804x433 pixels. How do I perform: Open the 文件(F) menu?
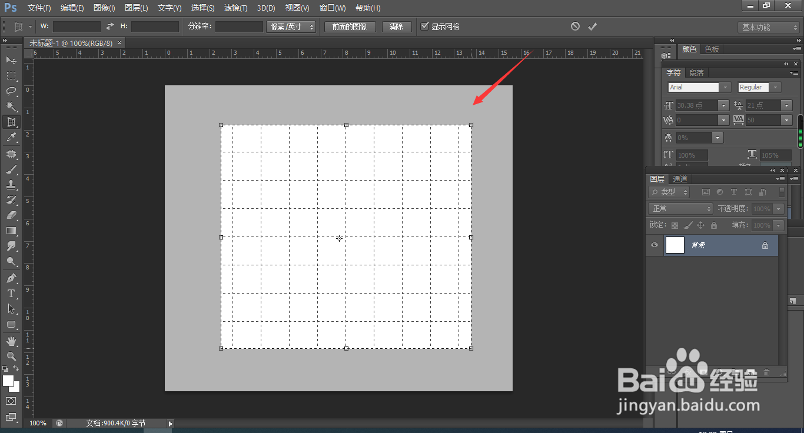(39, 8)
